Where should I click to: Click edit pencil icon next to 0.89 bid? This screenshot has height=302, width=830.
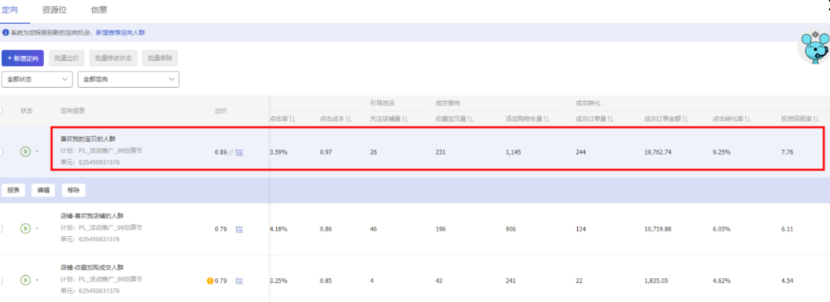click(x=231, y=152)
